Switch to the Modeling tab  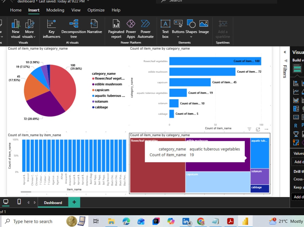click(55, 10)
